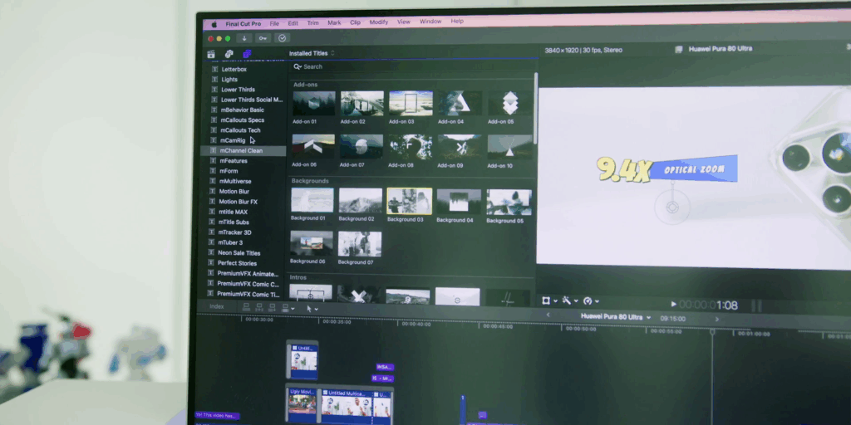Select the Ugly Movi... timeline clip
Screen dimensions: 851x425
tap(302, 405)
